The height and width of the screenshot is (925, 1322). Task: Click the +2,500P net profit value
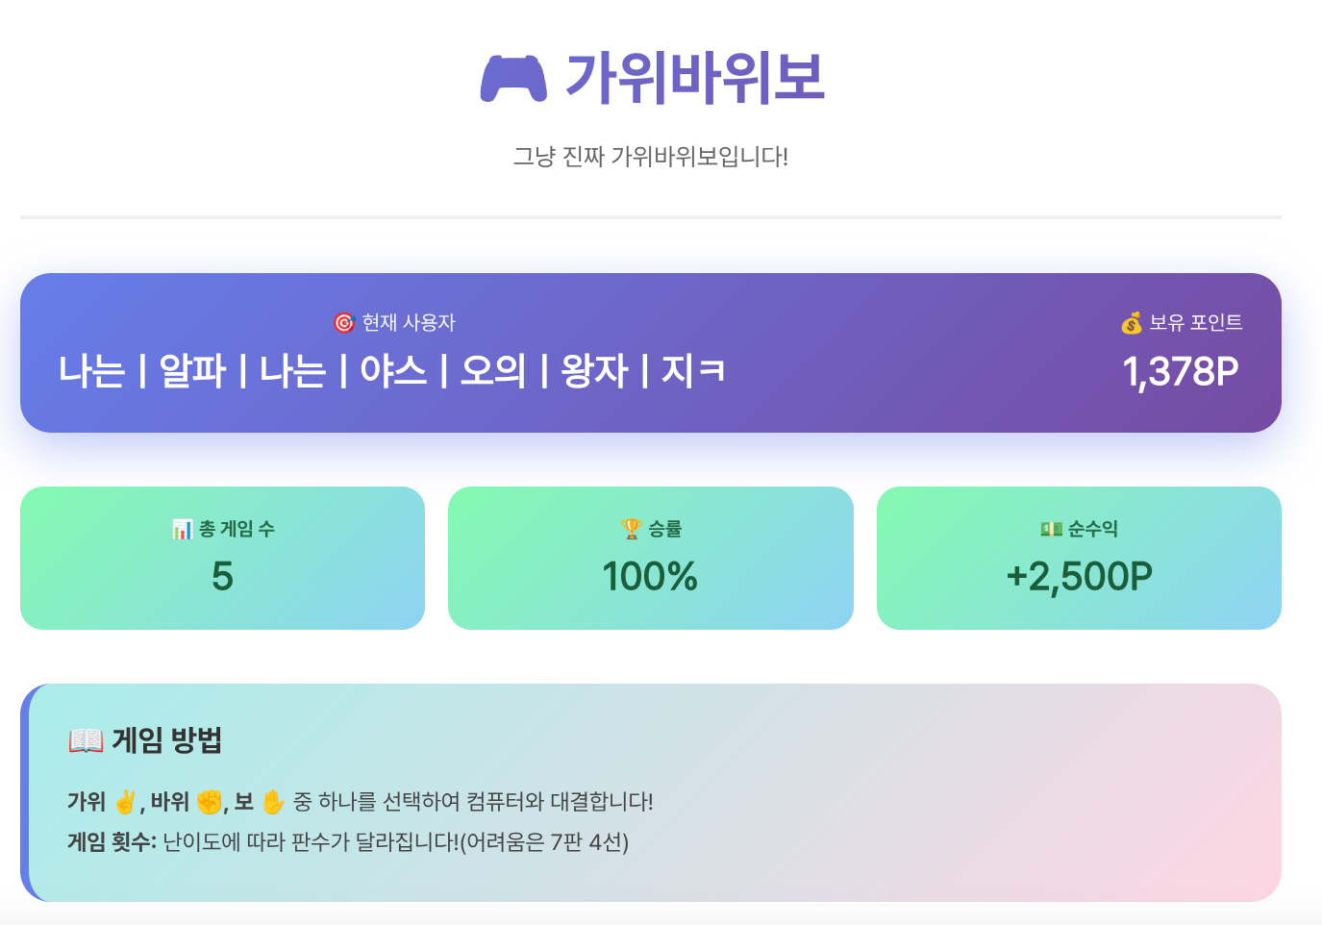click(x=1079, y=577)
